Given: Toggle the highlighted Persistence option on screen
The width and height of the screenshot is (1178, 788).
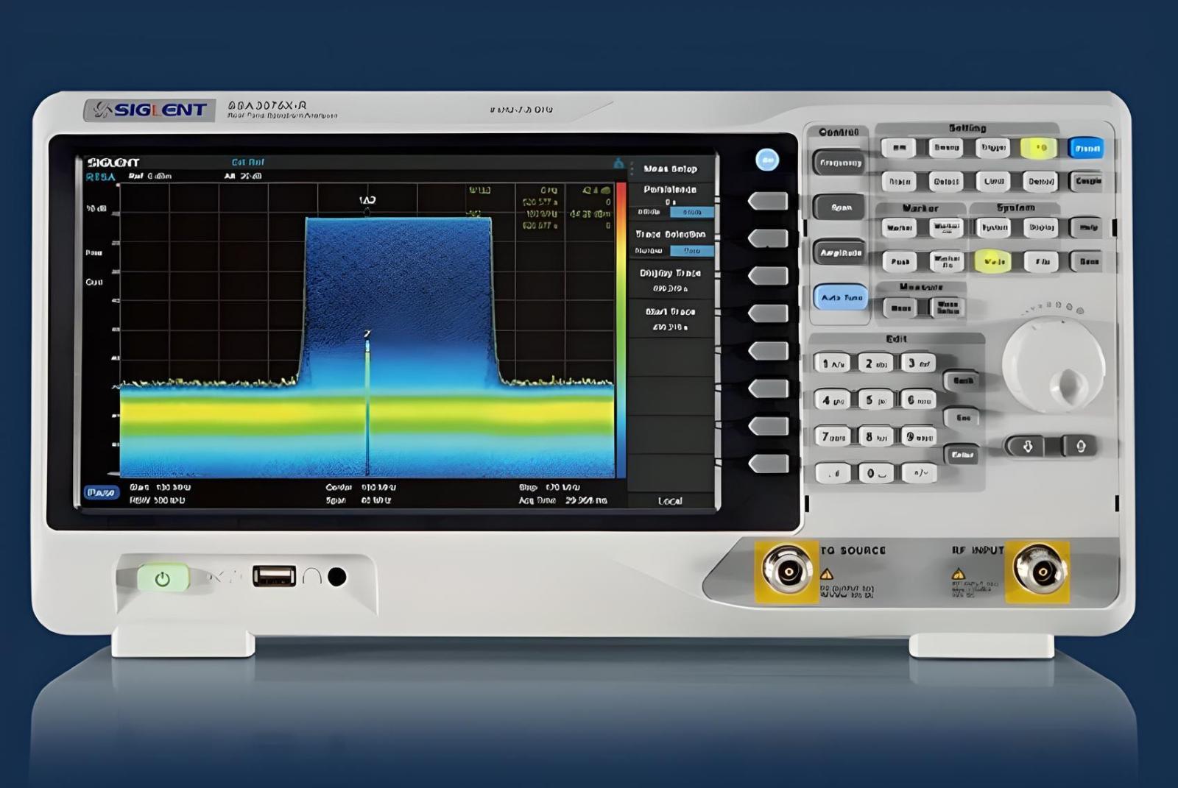Looking at the screenshot, I should tap(691, 212).
